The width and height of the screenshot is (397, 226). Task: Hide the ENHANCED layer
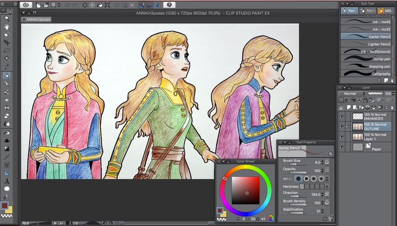tap(342, 116)
